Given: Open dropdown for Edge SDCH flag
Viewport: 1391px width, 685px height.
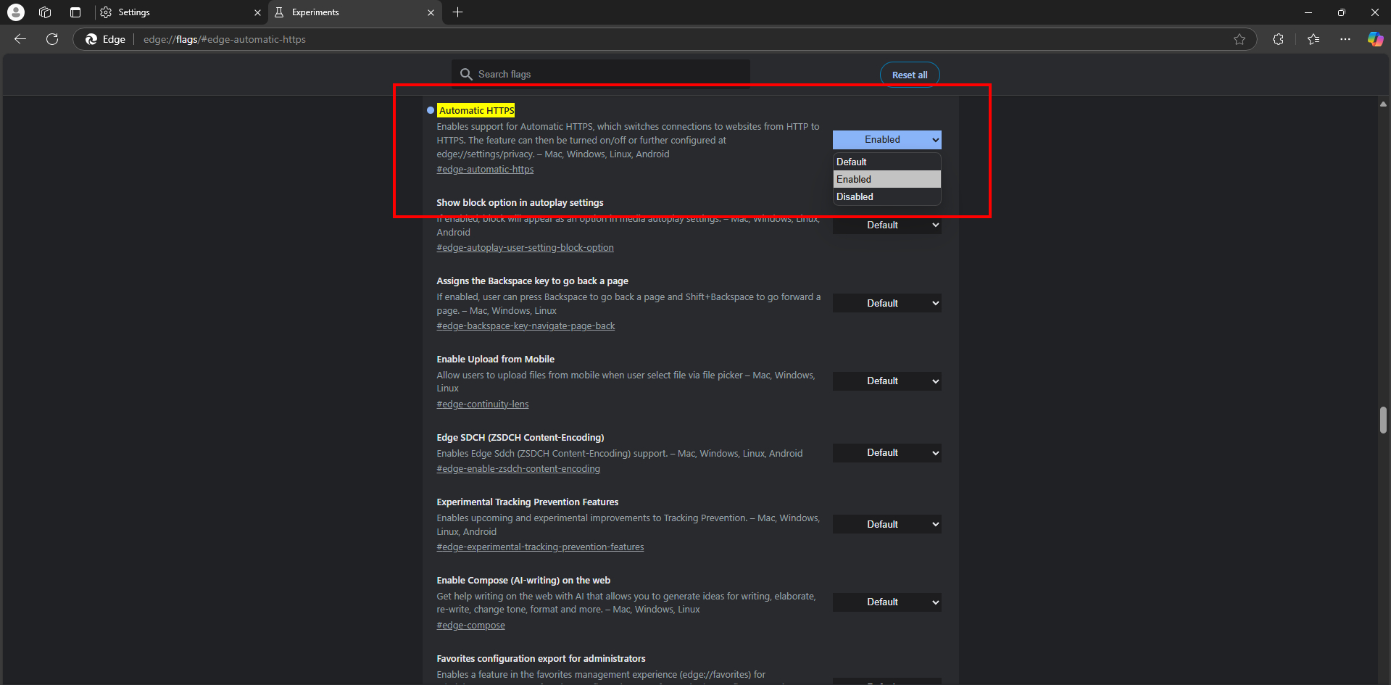Looking at the screenshot, I should (x=886, y=452).
